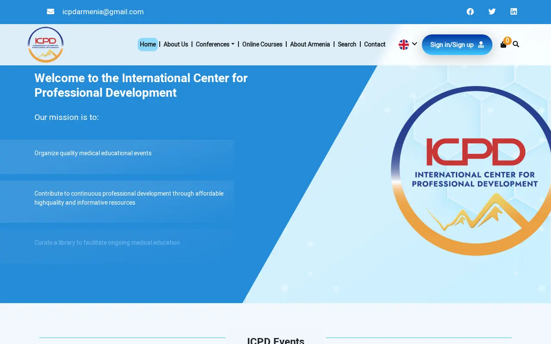Click the envelope email icon
The height and width of the screenshot is (344, 551).
coord(50,12)
